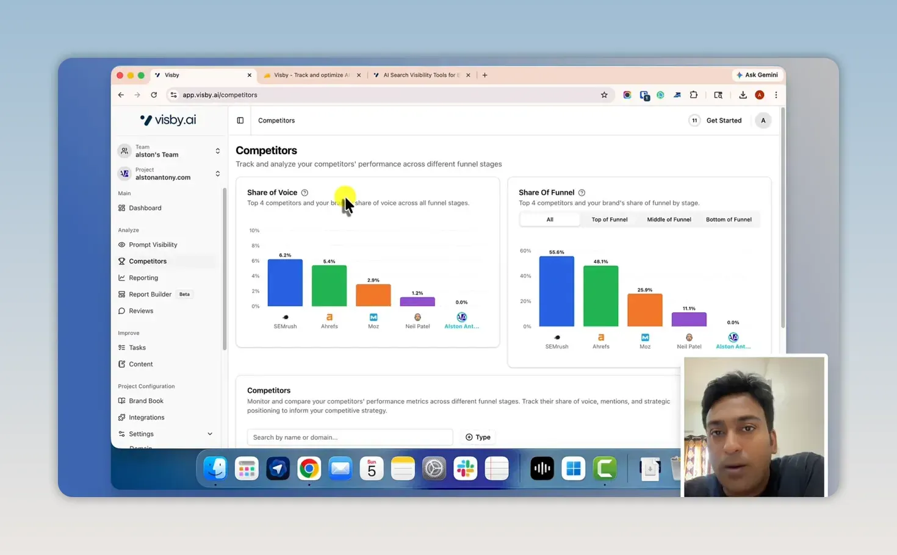Open Chrome downloads icon
Image resolution: width=897 pixels, height=555 pixels.
(x=743, y=95)
